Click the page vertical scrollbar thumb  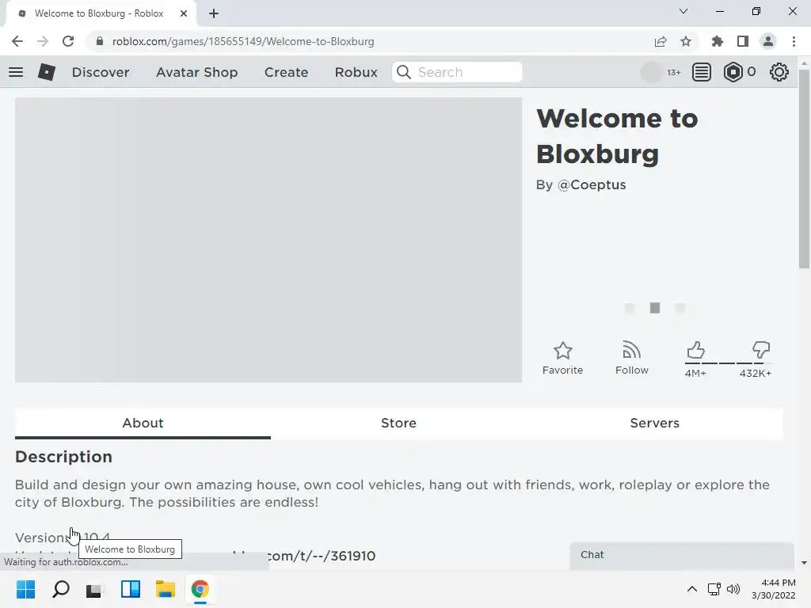[804, 169]
